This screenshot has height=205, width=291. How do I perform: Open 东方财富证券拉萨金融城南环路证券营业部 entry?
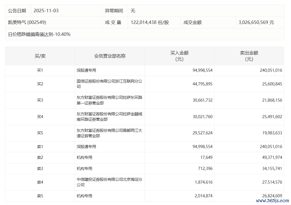pos(109,117)
